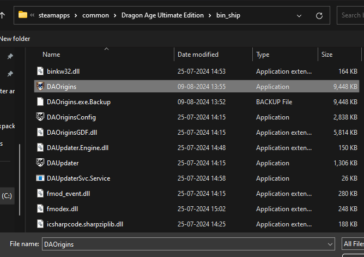Click the yellow folder icon in address bar

click(x=23, y=15)
